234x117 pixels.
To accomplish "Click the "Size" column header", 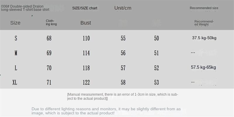I will [15, 23].
